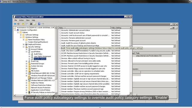Click the Path column header in background window
The image size is (192, 108).
[154, 53]
